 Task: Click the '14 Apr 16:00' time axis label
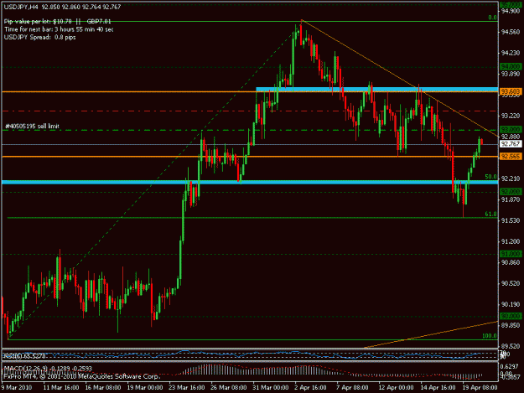coord(438,387)
